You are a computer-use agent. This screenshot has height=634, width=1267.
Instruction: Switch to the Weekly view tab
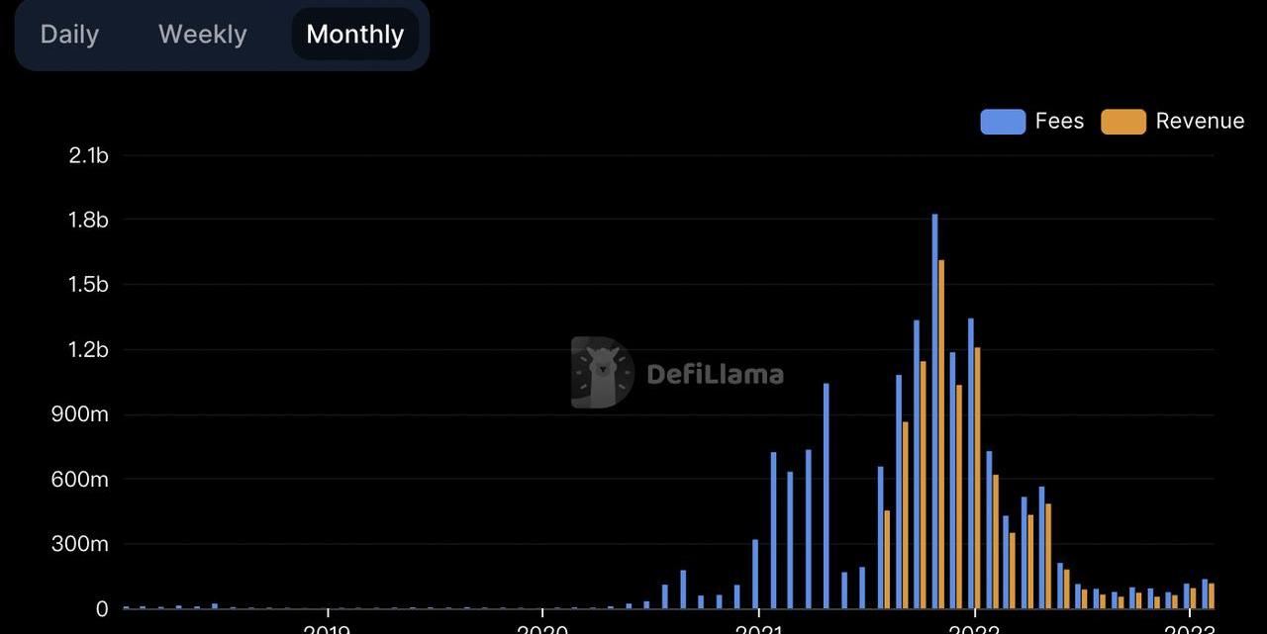pos(202,35)
